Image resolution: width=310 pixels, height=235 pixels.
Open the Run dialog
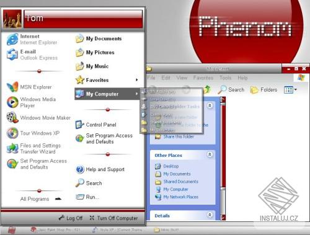click(87, 197)
